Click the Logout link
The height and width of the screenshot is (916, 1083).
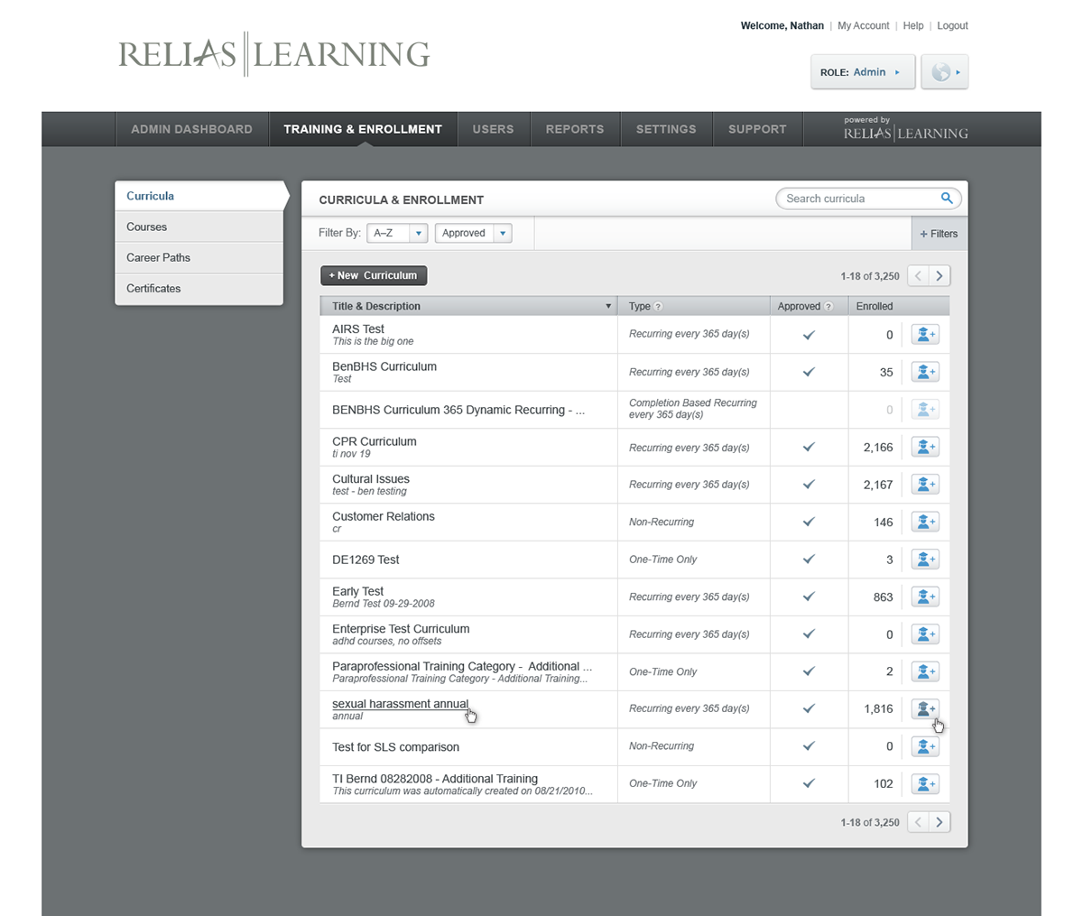952,26
